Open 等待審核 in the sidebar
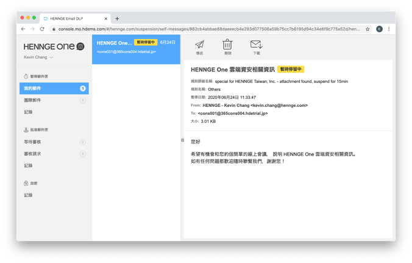The image size is (412, 263). point(54,142)
